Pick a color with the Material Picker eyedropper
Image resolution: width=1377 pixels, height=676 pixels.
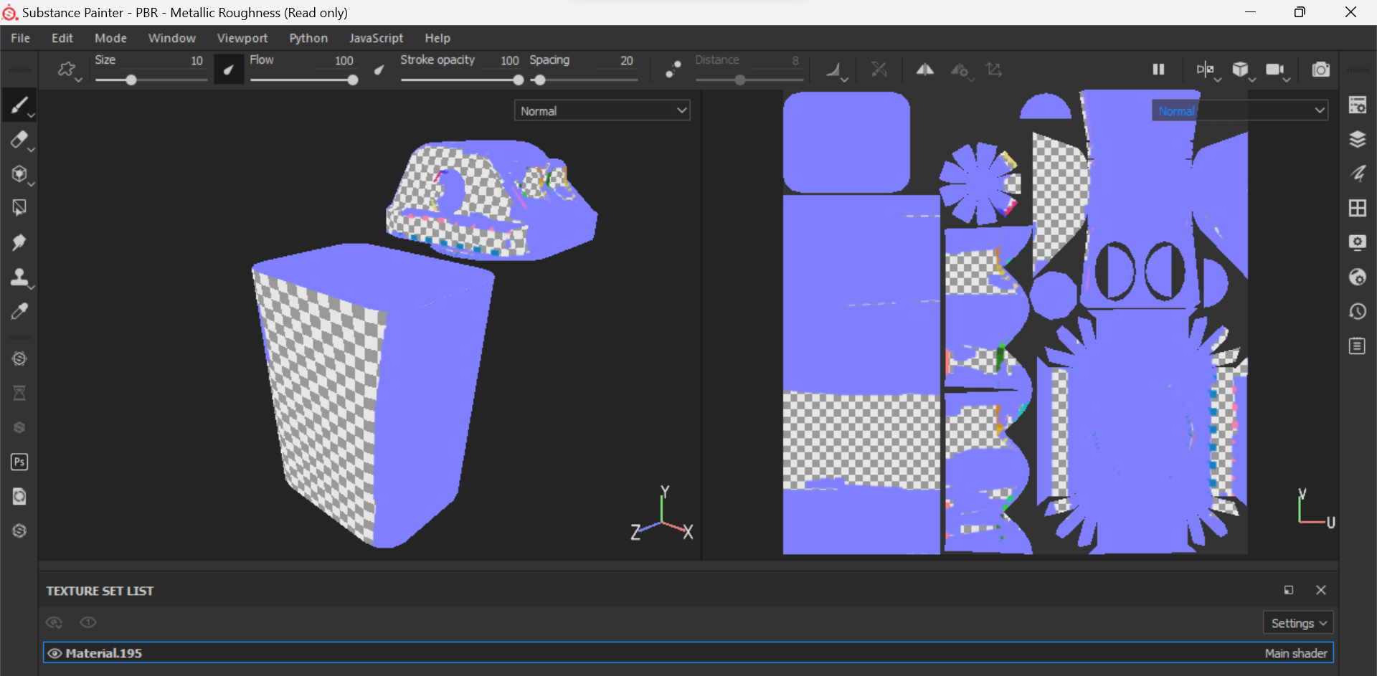(19, 310)
